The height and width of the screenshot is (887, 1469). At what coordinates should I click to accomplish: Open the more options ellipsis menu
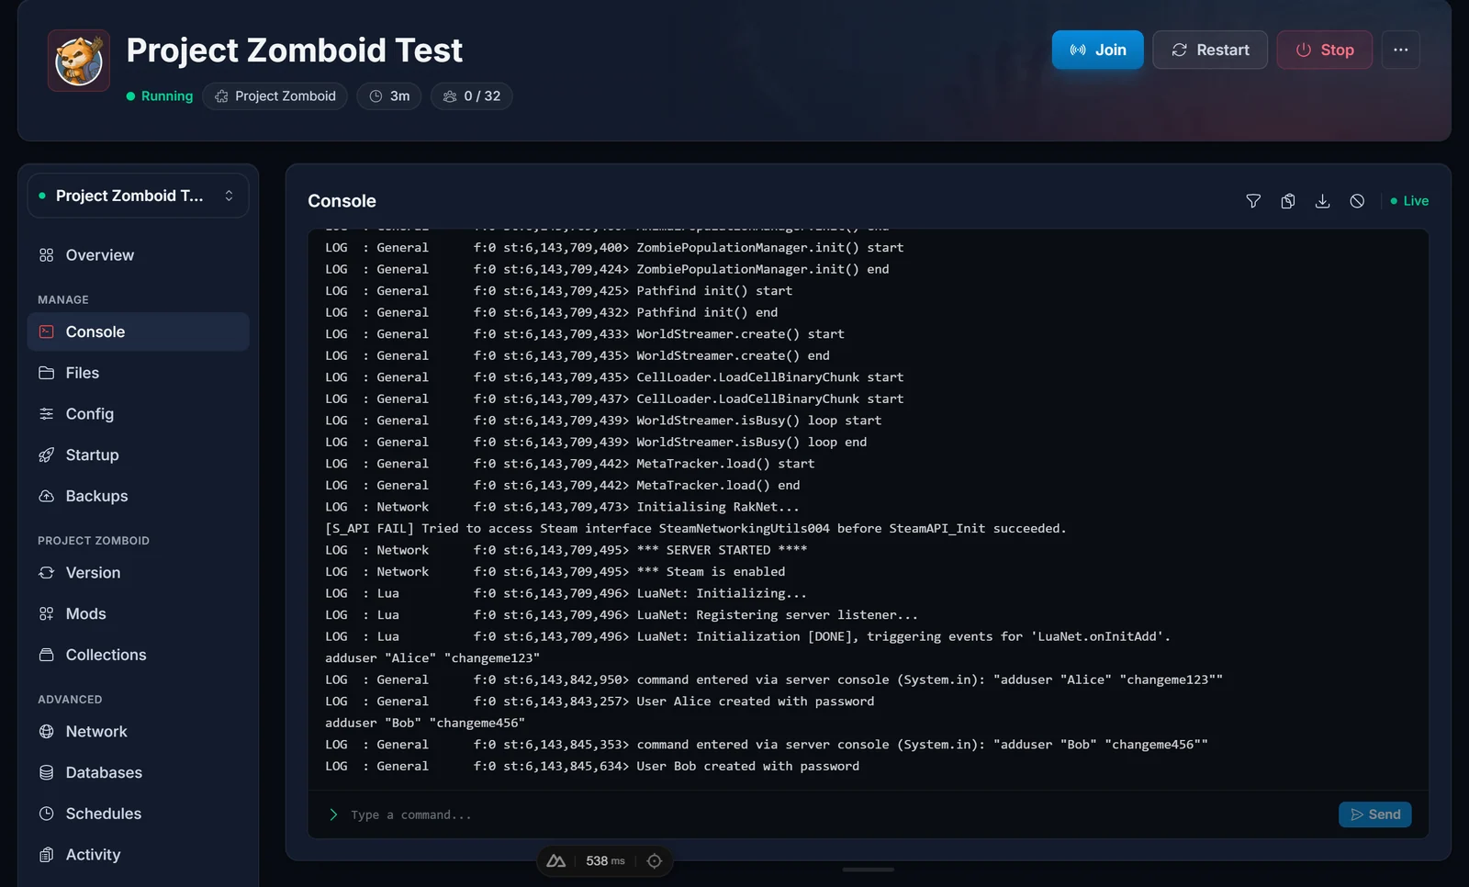click(x=1400, y=50)
